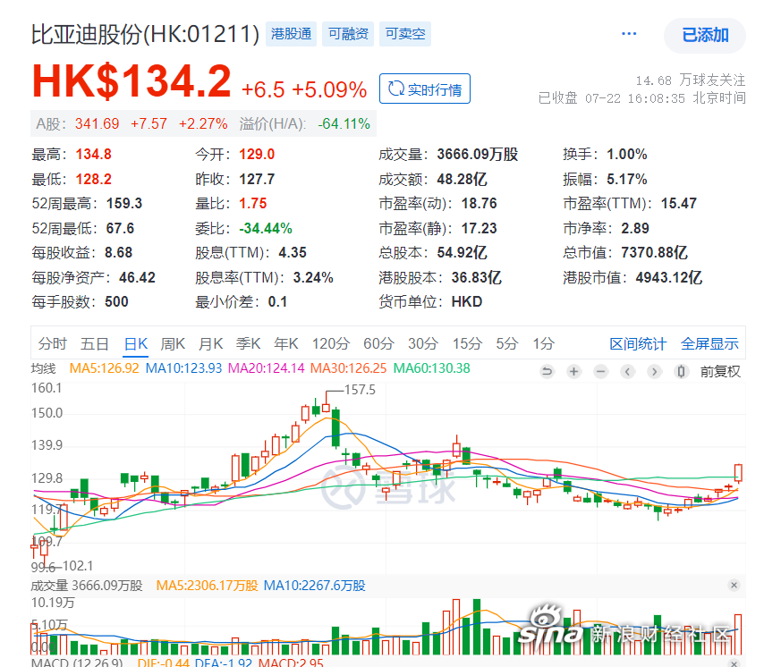Click the 最高 value 134.8

tap(94, 155)
